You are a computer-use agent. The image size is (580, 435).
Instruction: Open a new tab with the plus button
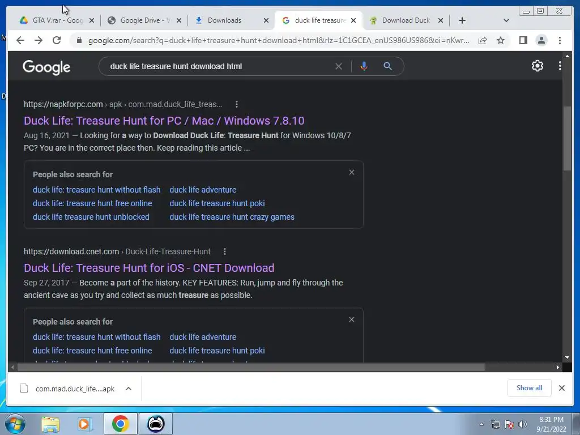[462, 20]
